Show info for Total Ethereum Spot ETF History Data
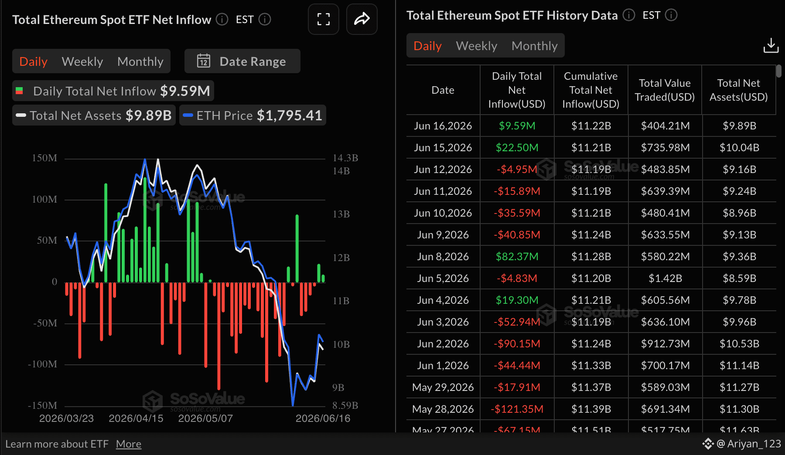Screen dimensions: 785x455 point(629,15)
